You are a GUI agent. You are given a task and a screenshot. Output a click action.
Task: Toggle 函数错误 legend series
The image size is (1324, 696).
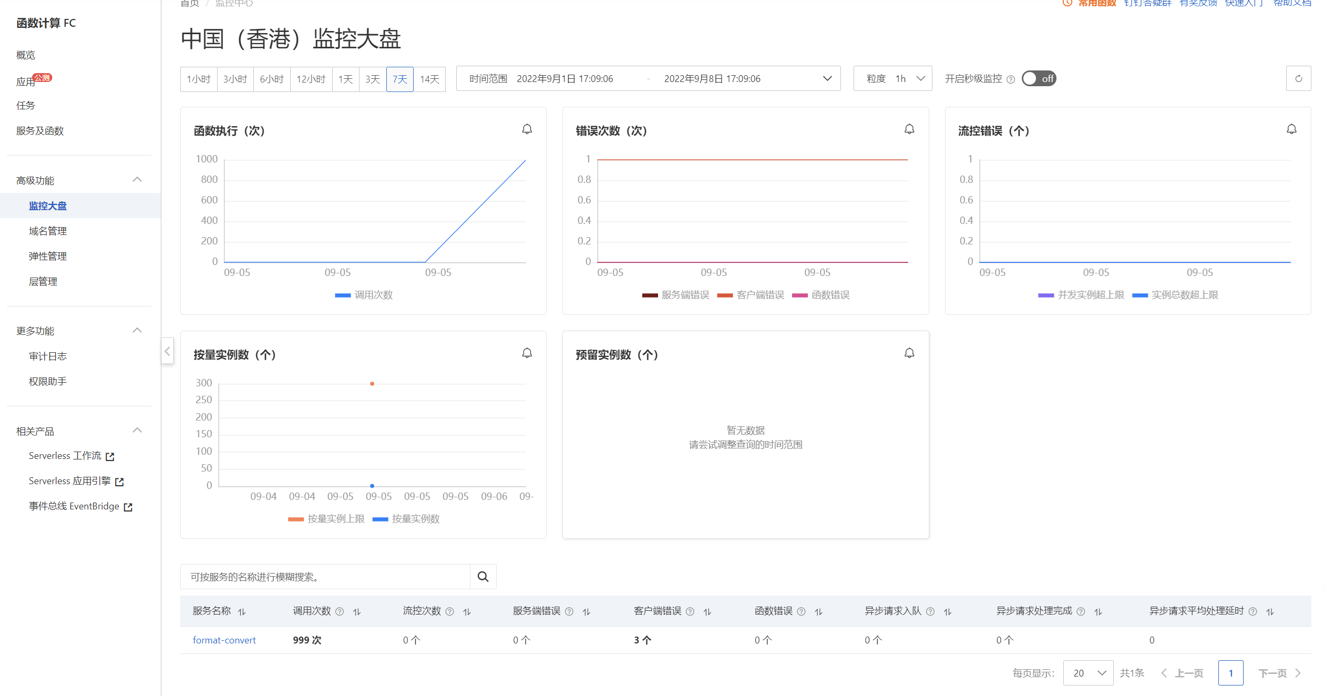pyautogui.click(x=820, y=295)
